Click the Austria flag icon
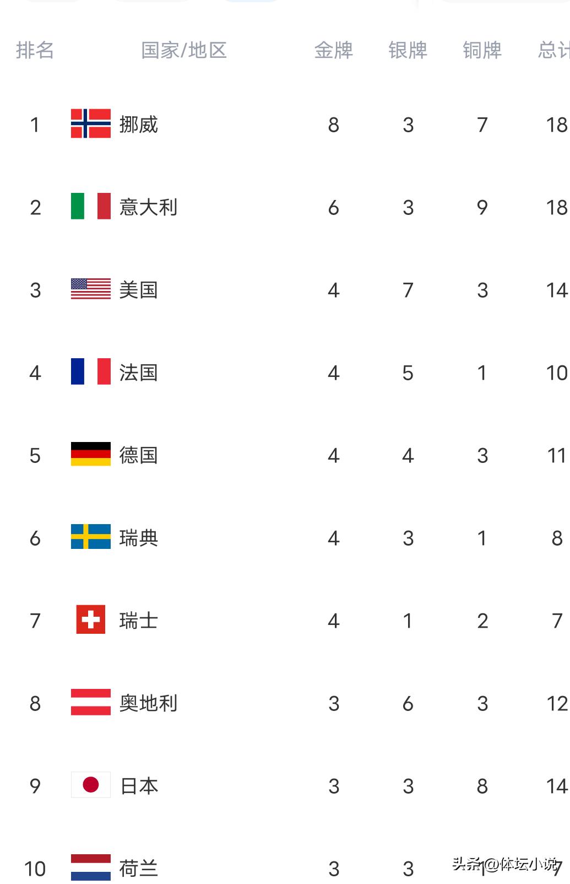This screenshot has height=884, width=570. point(91,702)
